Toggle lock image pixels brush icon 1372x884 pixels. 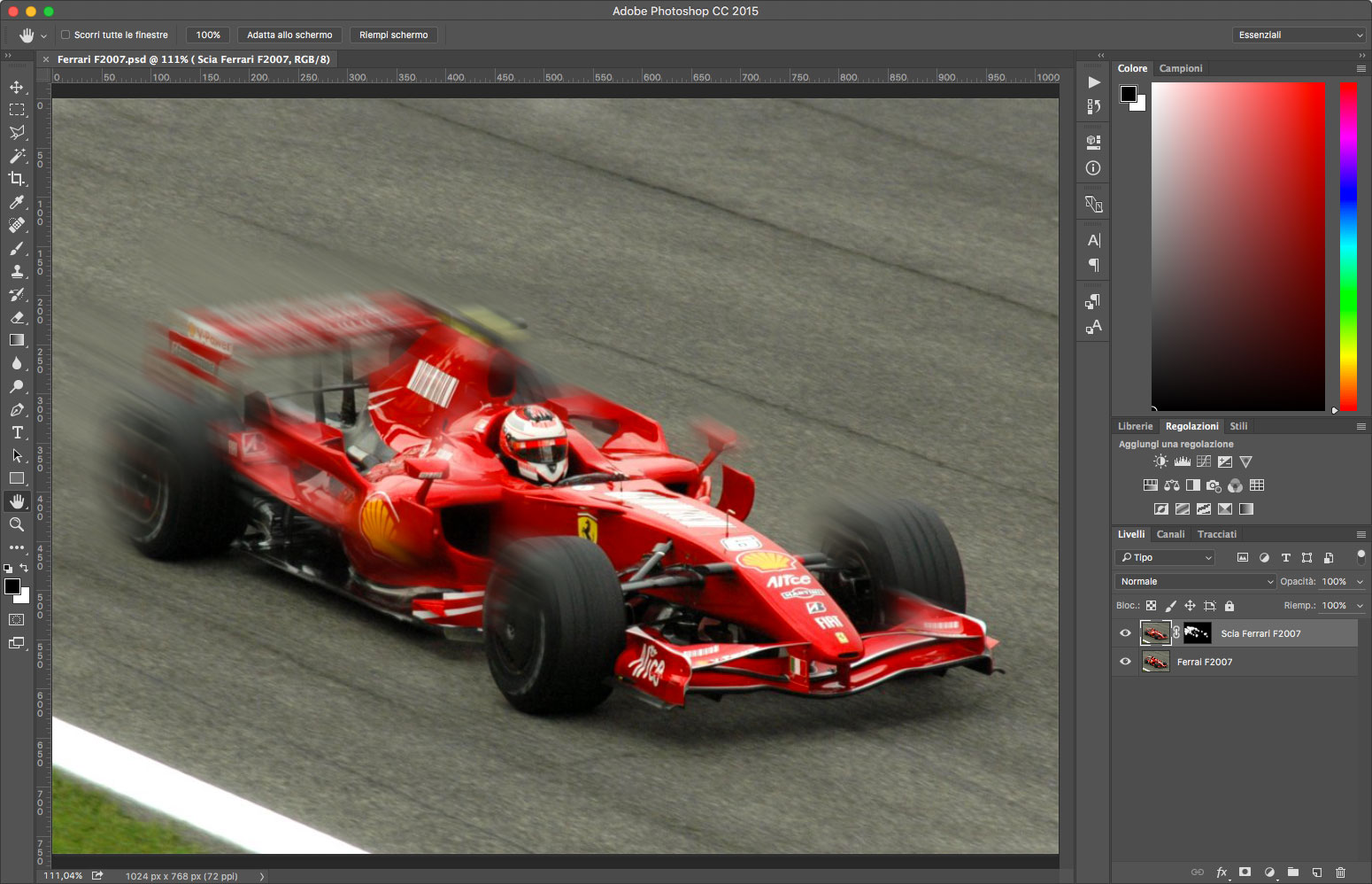click(1170, 606)
